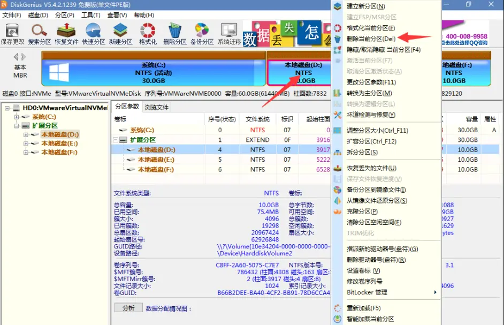Go to next disk arrow

pyautogui.click(x=24, y=57)
